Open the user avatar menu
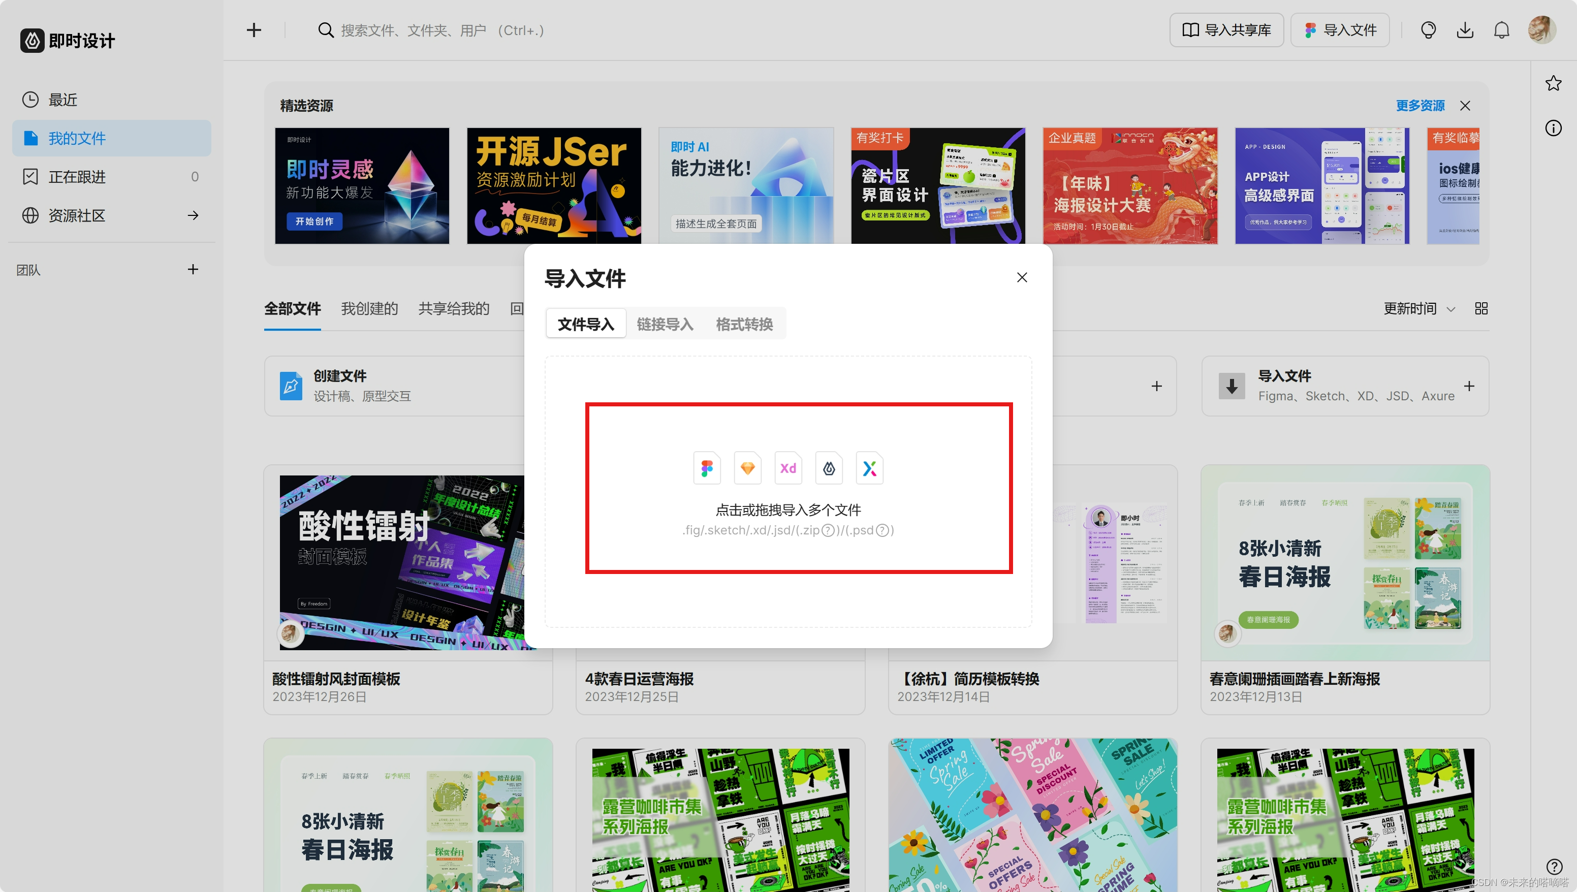 tap(1542, 29)
